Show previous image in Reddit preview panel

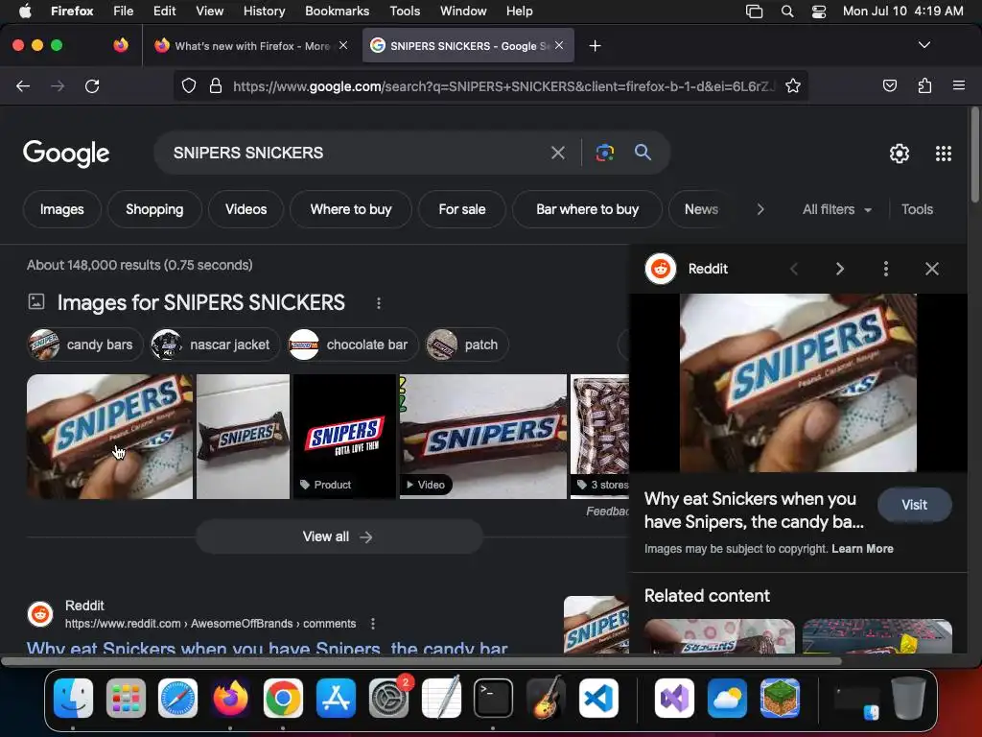tap(794, 269)
